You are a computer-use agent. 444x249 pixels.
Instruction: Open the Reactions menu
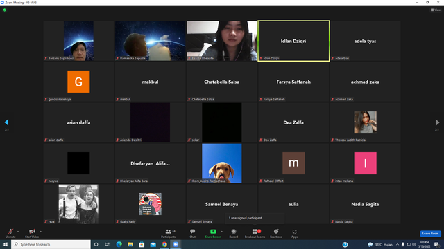coord(276,233)
